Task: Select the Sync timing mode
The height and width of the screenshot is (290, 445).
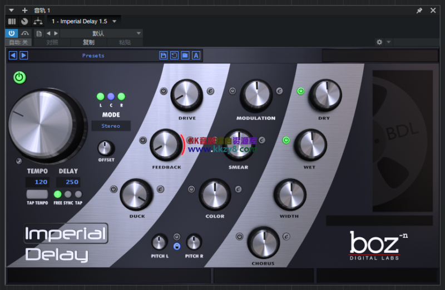Action: 68,194
